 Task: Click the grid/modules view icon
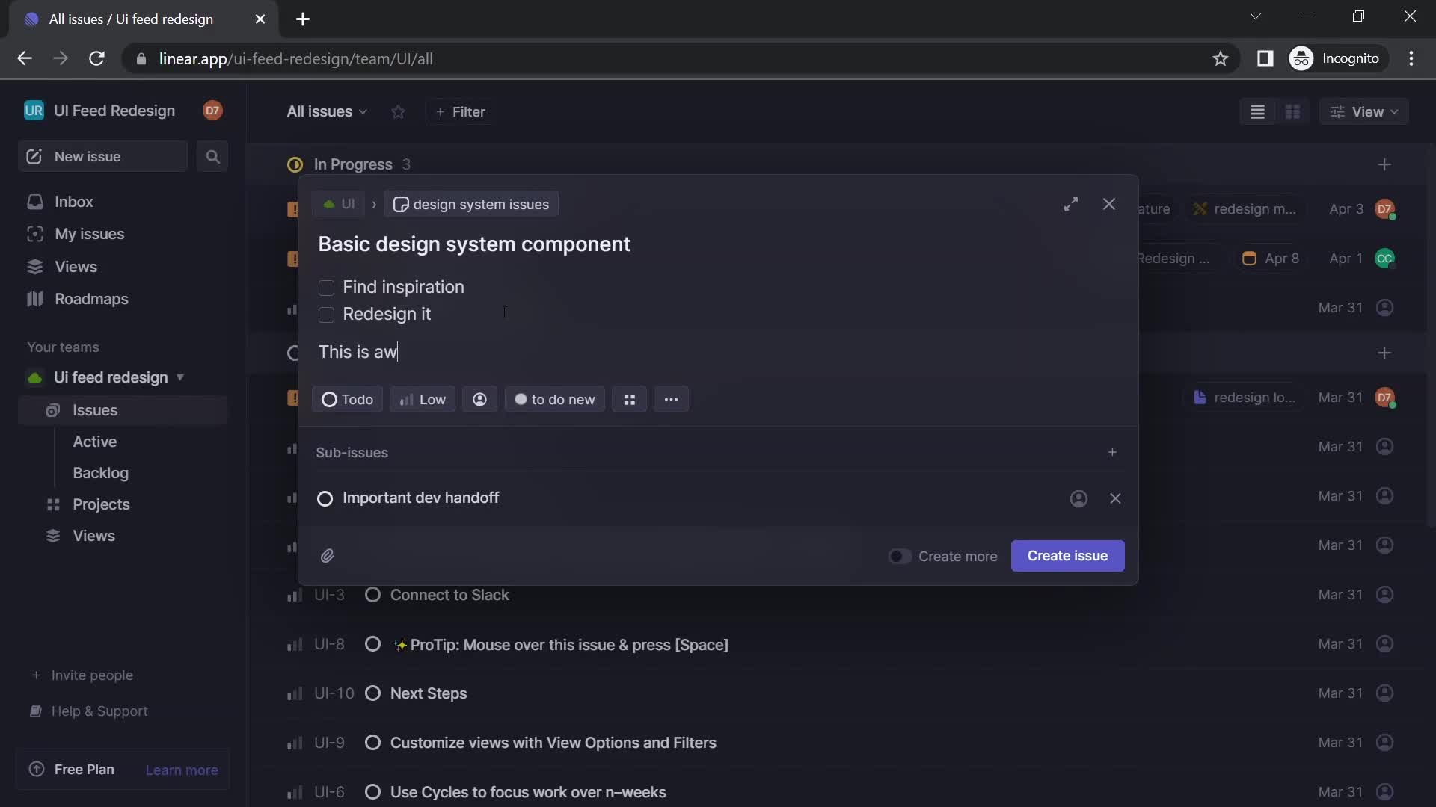coord(1292,111)
